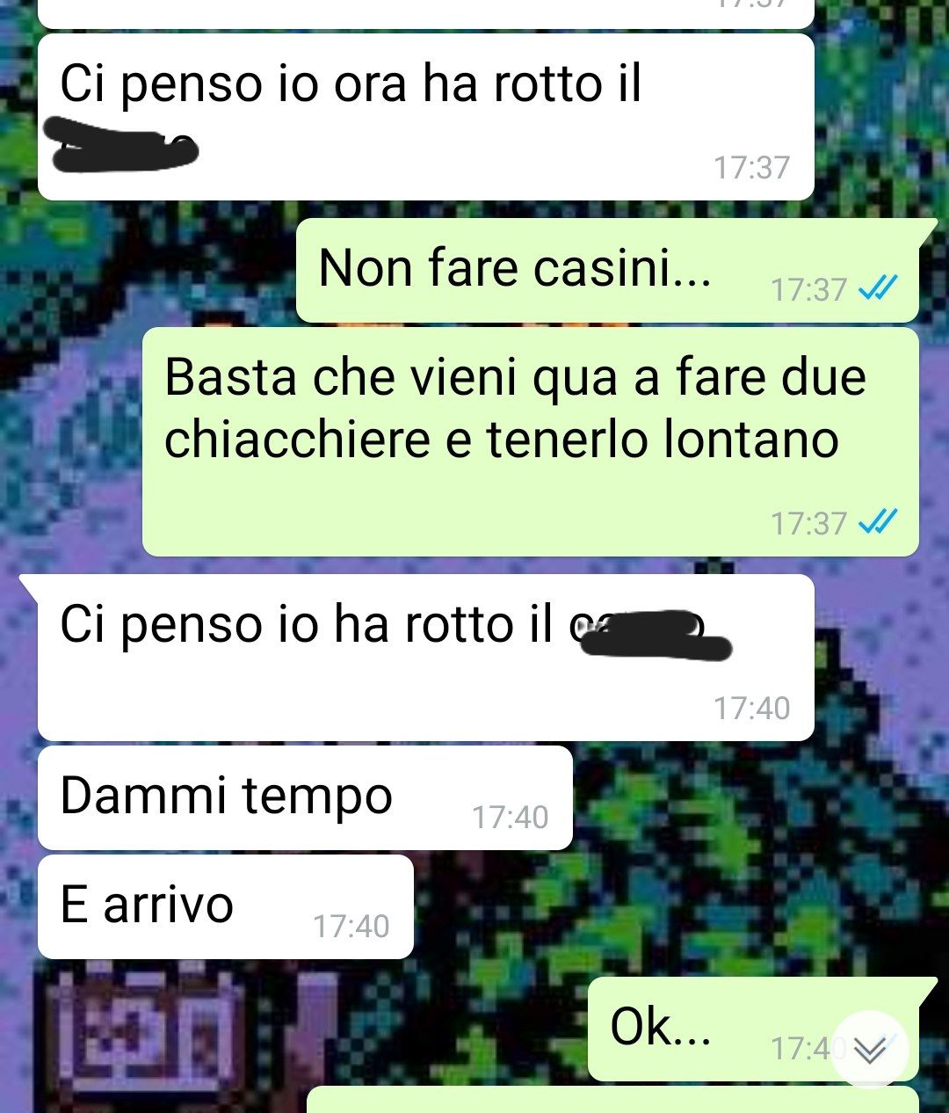
Task: Select the 'Dammi tempo' message bubble
Action: (305, 798)
